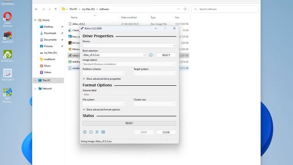Click the multiboot folder icon in sidebar
This screenshot has width=293, height=165.
[x=42, y=59]
